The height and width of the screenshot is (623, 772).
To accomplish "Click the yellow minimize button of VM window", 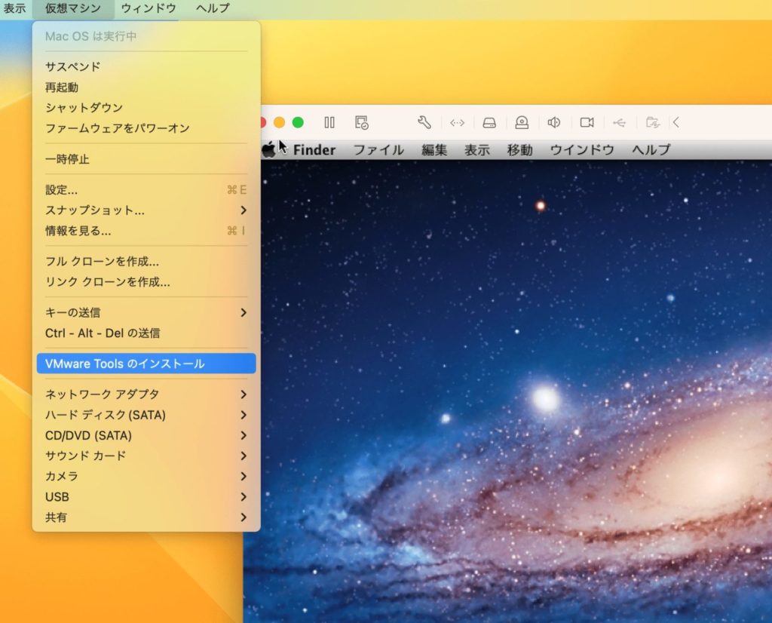I will pyautogui.click(x=279, y=122).
